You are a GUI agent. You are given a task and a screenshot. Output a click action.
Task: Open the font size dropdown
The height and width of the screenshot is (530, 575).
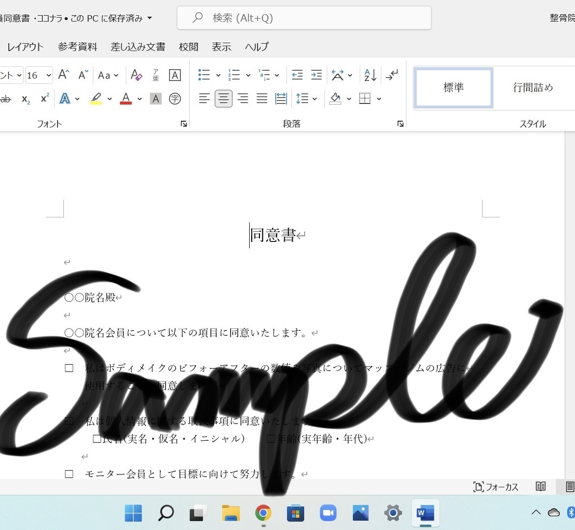click(48, 76)
